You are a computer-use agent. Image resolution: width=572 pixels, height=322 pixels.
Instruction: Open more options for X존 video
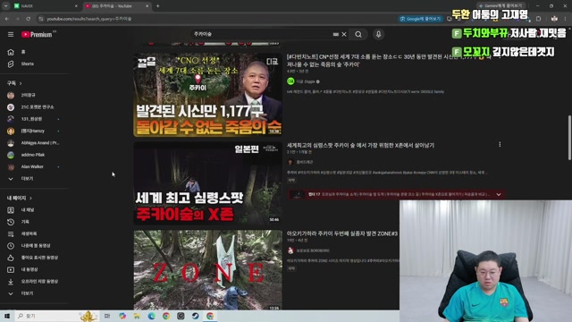coord(500,145)
